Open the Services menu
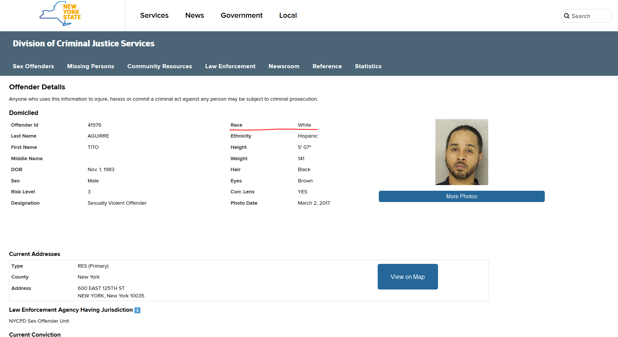618x337 pixels. (154, 15)
